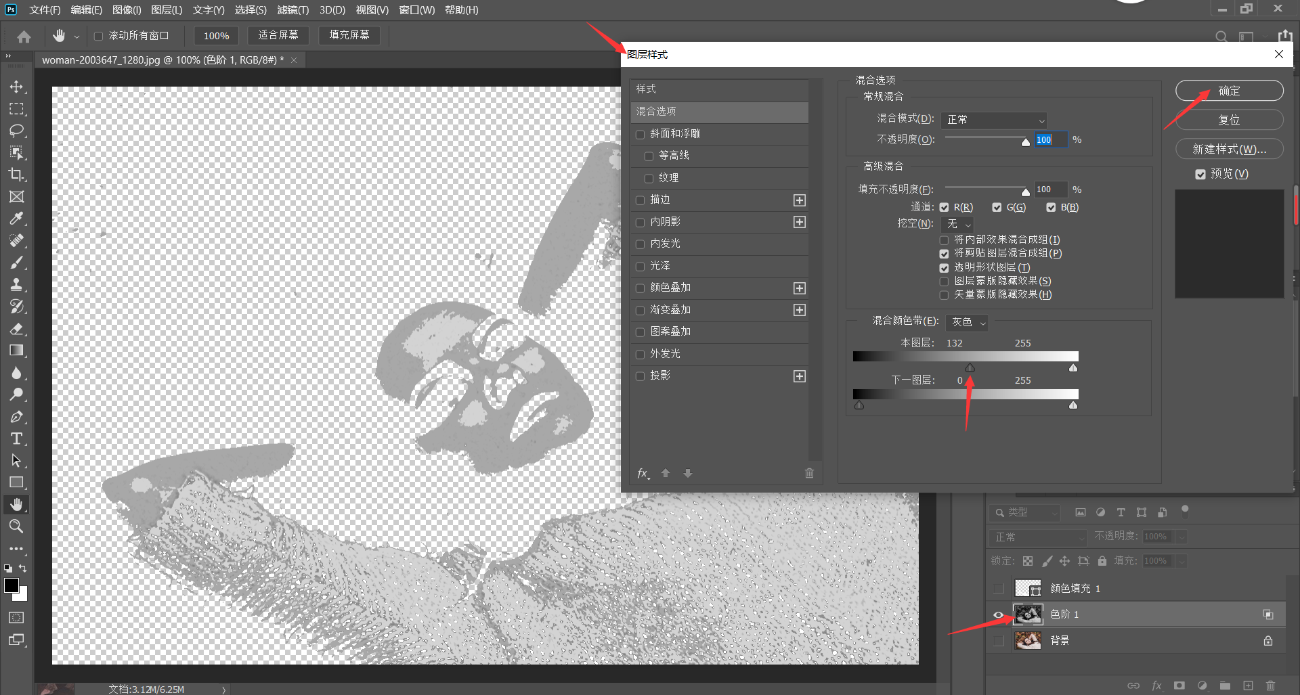Viewport: 1300px width, 695px height.
Task: Click the 填充屏幕 button
Action: [x=349, y=35]
